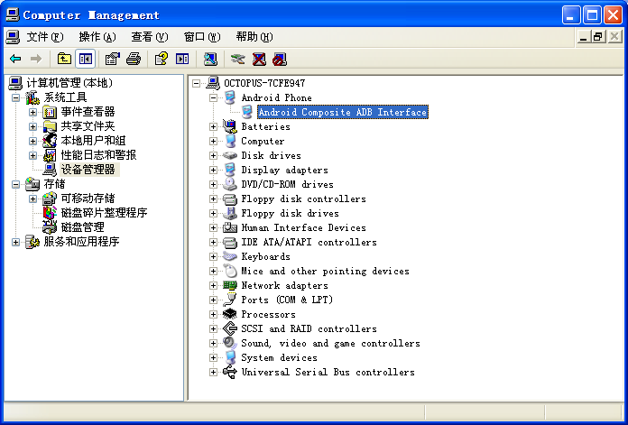This screenshot has height=425, width=628.
Task: Click the Network adapters icon
Action: point(230,285)
